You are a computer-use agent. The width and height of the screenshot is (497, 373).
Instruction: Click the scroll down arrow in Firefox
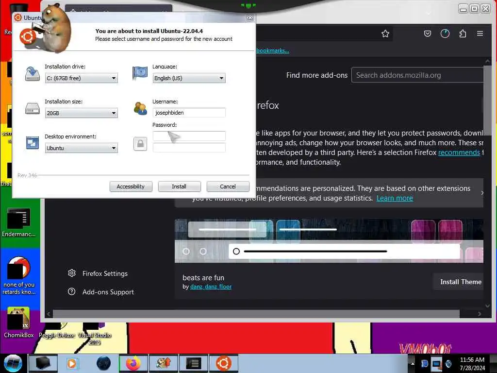(487, 306)
